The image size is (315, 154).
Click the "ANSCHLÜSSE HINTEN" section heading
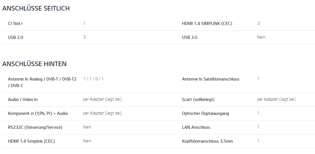click(x=34, y=64)
